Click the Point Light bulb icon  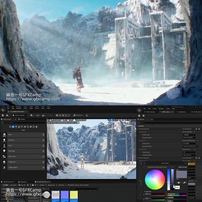point(4,151)
